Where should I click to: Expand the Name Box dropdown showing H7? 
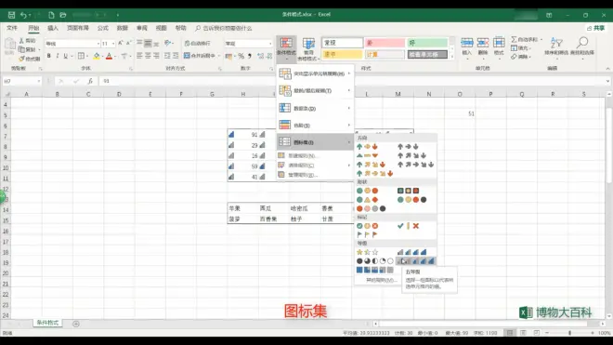tap(39, 81)
